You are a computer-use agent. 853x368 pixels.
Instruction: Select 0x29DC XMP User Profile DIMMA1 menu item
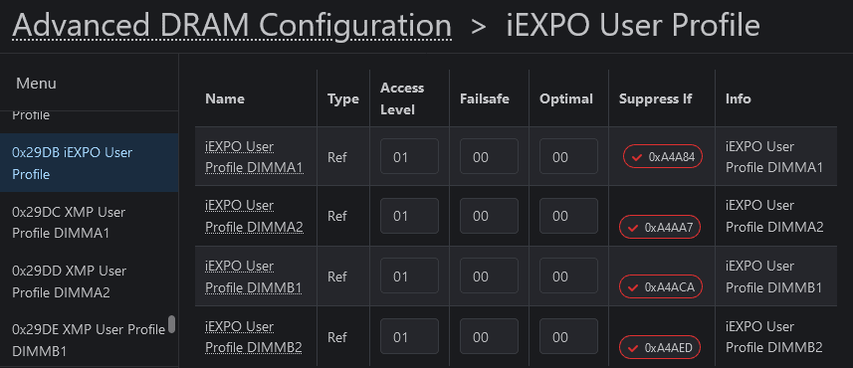pyautogui.click(x=90, y=223)
